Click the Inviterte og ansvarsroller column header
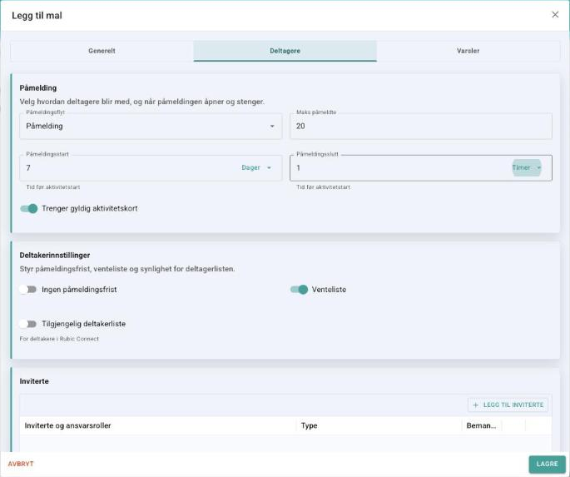The width and height of the screenshot is (570, 477). click(158, 425)
